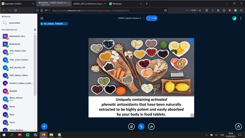The width and height of the screenshot is (245, 138).
Task: Open the Grammarly green extension icon
Action: (x=235, y=11)
